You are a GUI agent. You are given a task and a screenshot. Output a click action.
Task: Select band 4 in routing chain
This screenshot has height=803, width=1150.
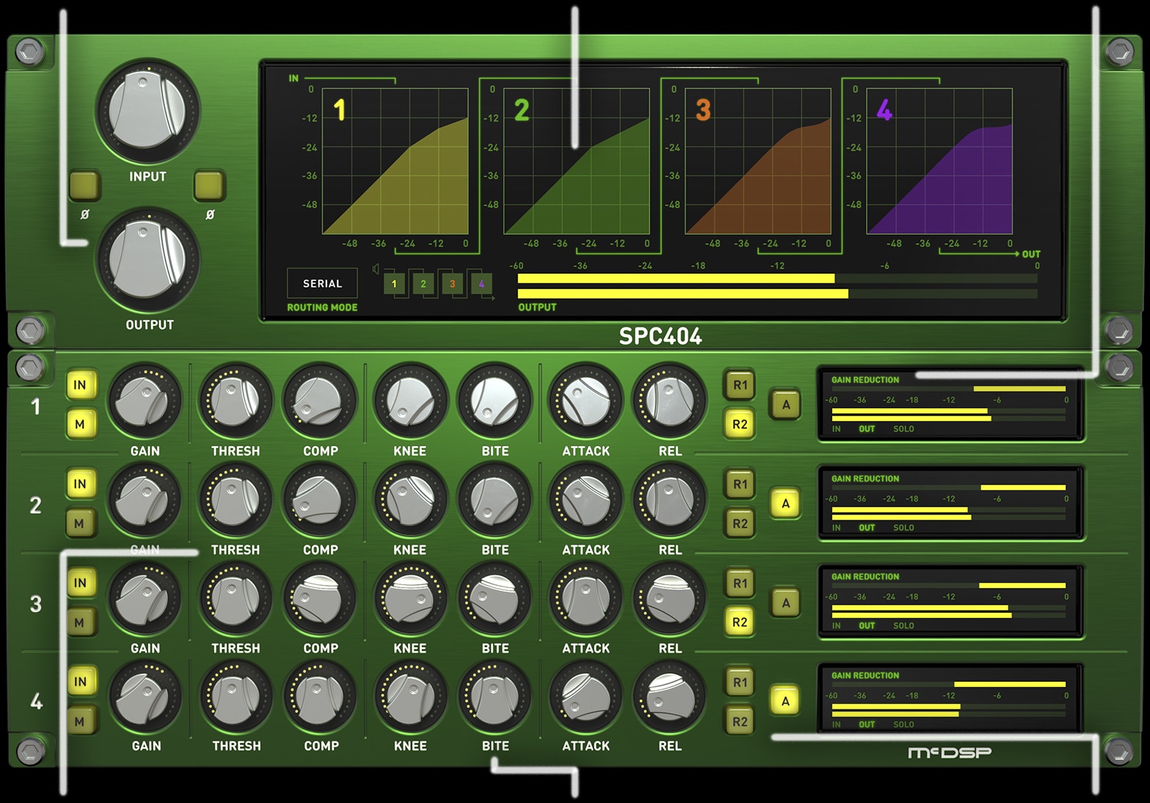coord(481,284)
